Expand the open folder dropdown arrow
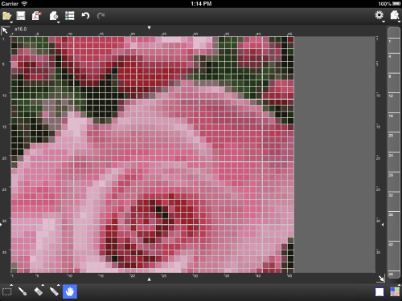 point(11,22)
